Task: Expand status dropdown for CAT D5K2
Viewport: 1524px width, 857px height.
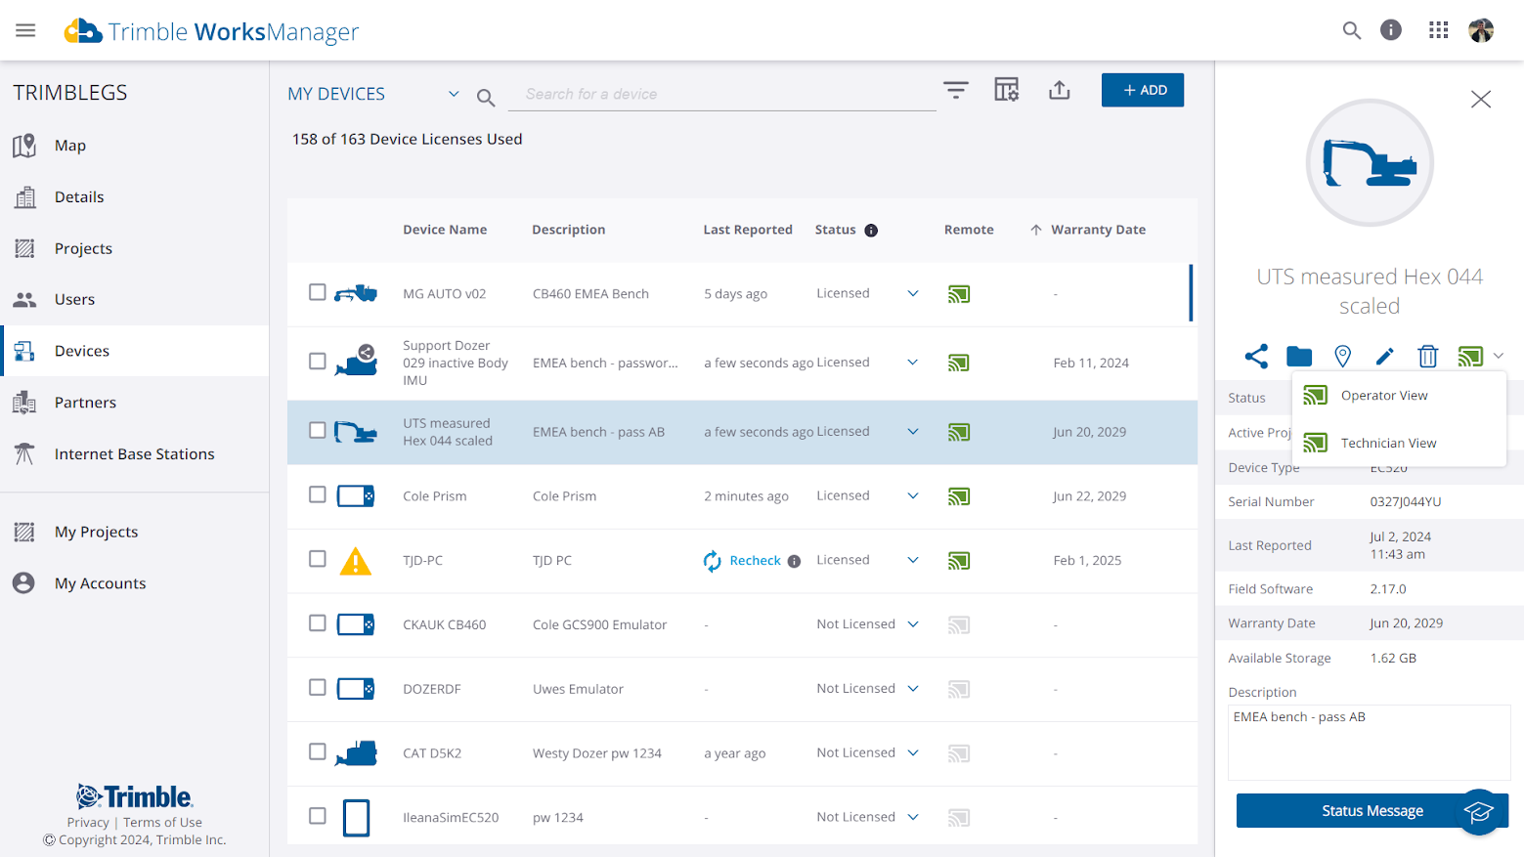Action: 913,753
